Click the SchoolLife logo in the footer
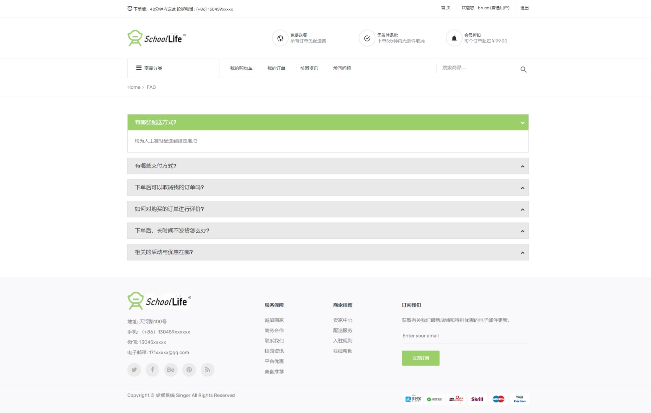The image size is (651, 413). [x=159, y=301]
